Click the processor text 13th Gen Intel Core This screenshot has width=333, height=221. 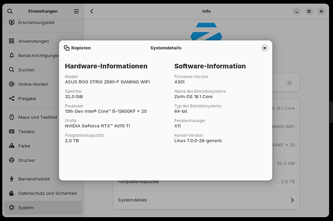pyautogui.click(x=106, y=111)
